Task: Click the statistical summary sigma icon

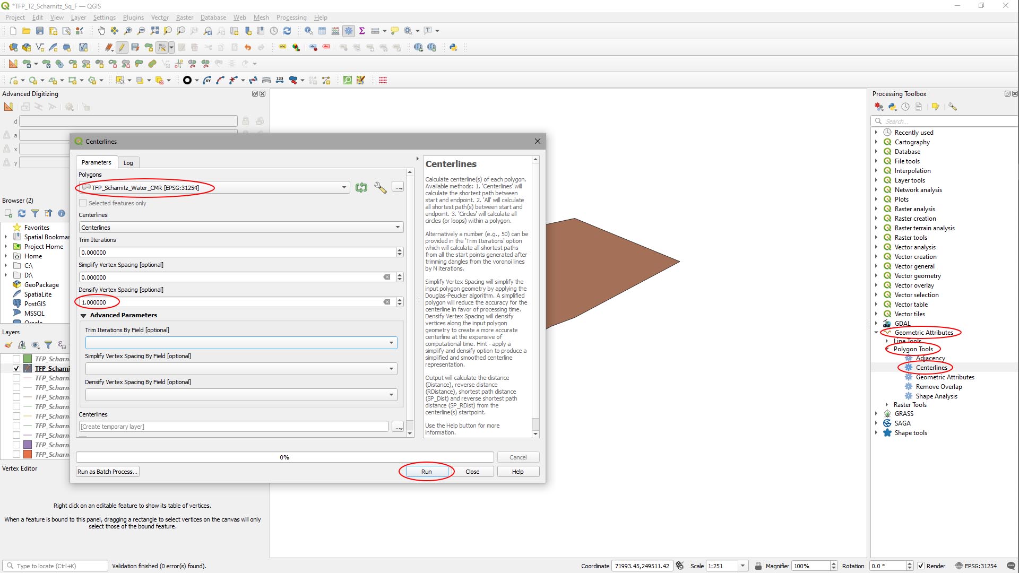Action: coord(362,31)
